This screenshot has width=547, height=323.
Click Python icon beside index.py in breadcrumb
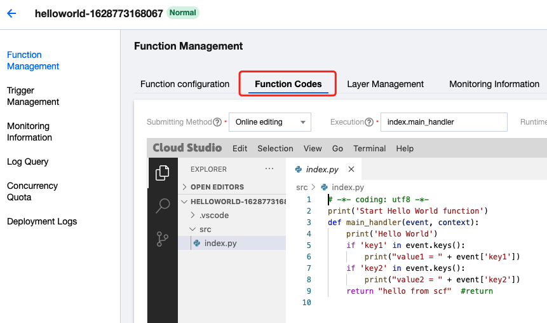(x=325, y=187)
